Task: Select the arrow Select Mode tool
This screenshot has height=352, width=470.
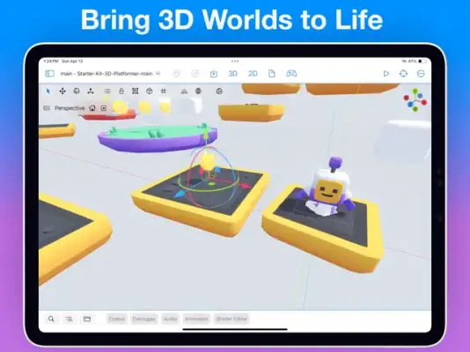Action: 48,91
